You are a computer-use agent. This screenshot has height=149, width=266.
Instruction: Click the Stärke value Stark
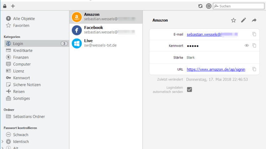pos(191,57)
